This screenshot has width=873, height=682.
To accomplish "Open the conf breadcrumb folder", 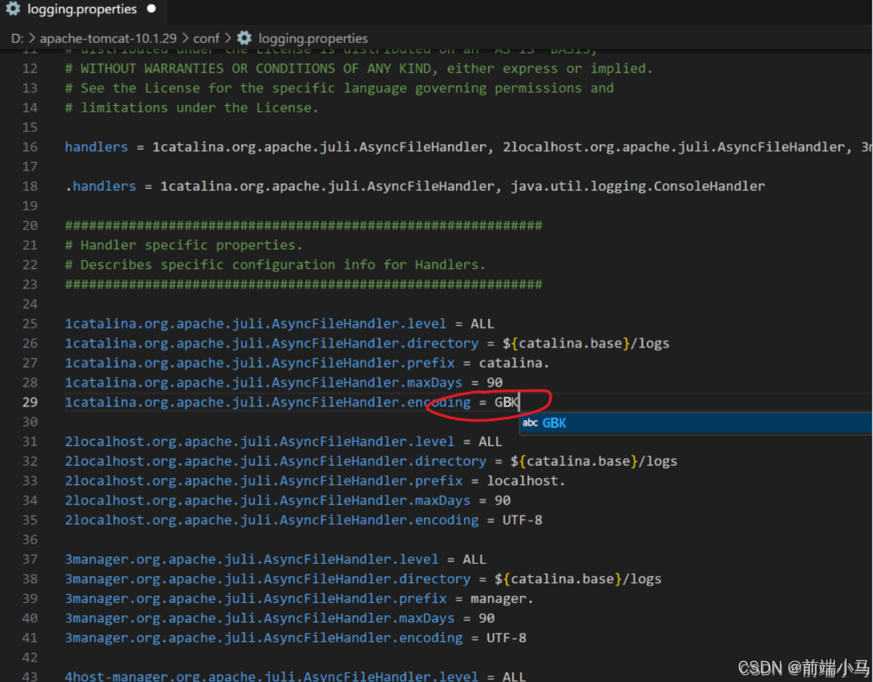I will [206, 38].
